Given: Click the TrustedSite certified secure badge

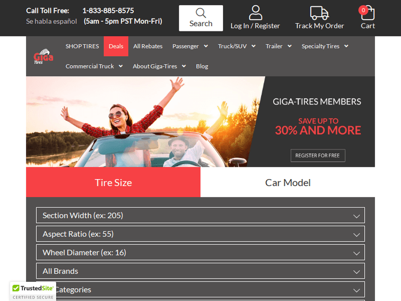Looking at the screenshot, I should coord(33,291).
